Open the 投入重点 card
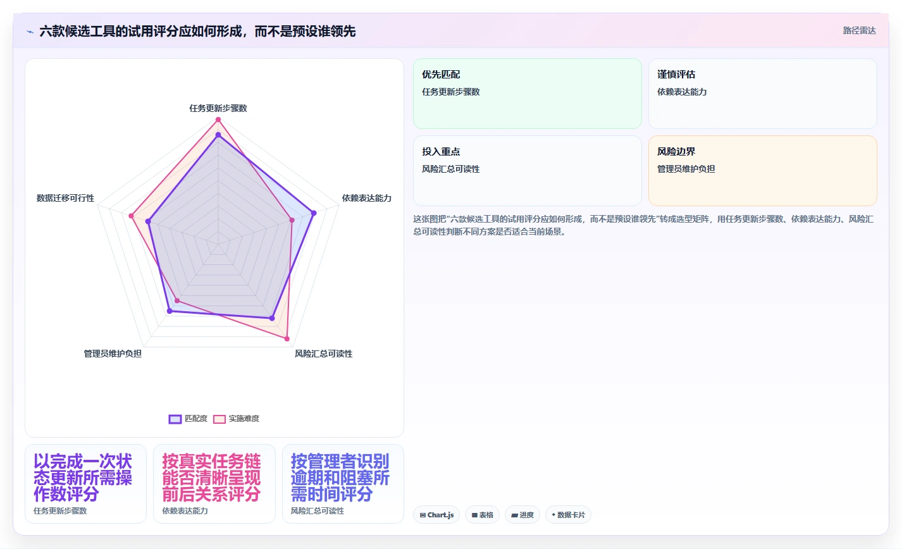The height and width of the screenshot is (549, 902). pyautogui.click(x=528, y=171)
